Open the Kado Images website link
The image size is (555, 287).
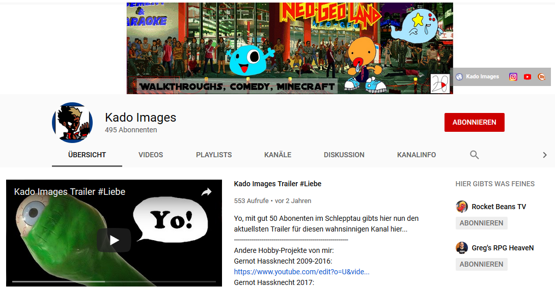(478, 76)
